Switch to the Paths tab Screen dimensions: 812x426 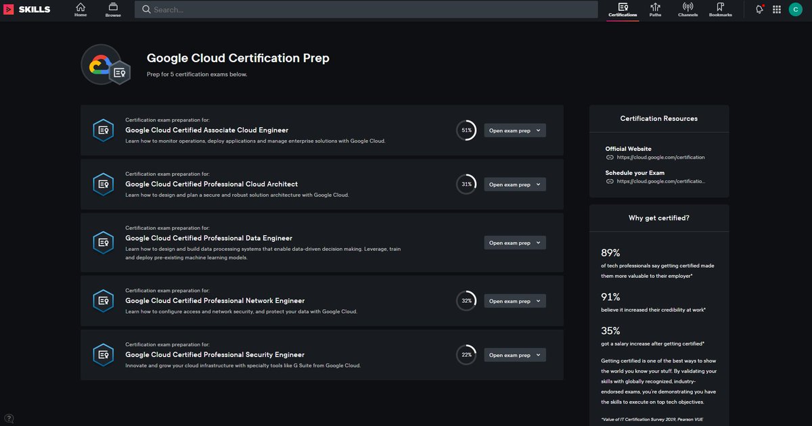pos(655,10)
